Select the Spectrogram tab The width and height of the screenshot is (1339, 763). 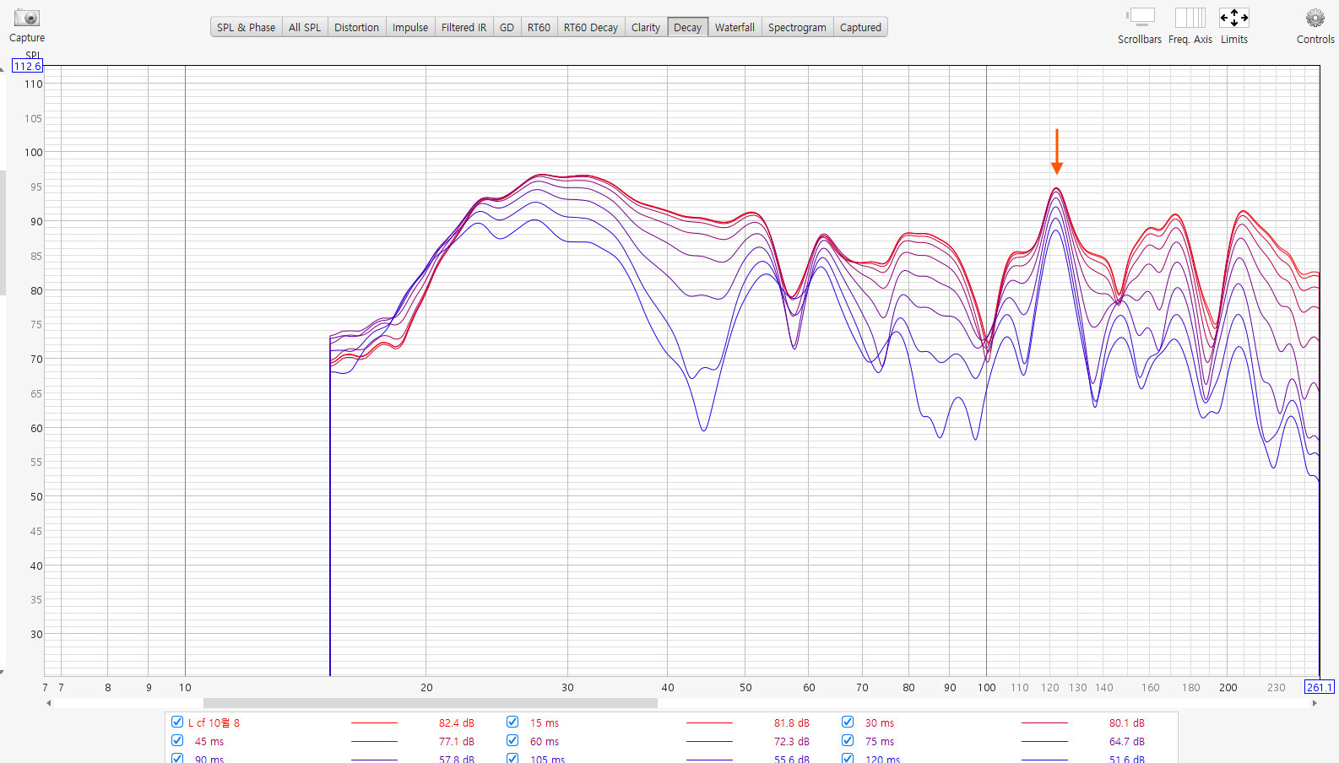coord(796,27)
